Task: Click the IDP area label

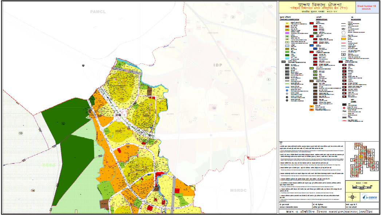Action: [x=218, y=65]
